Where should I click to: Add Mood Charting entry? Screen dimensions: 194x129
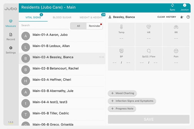coord(122,93)
